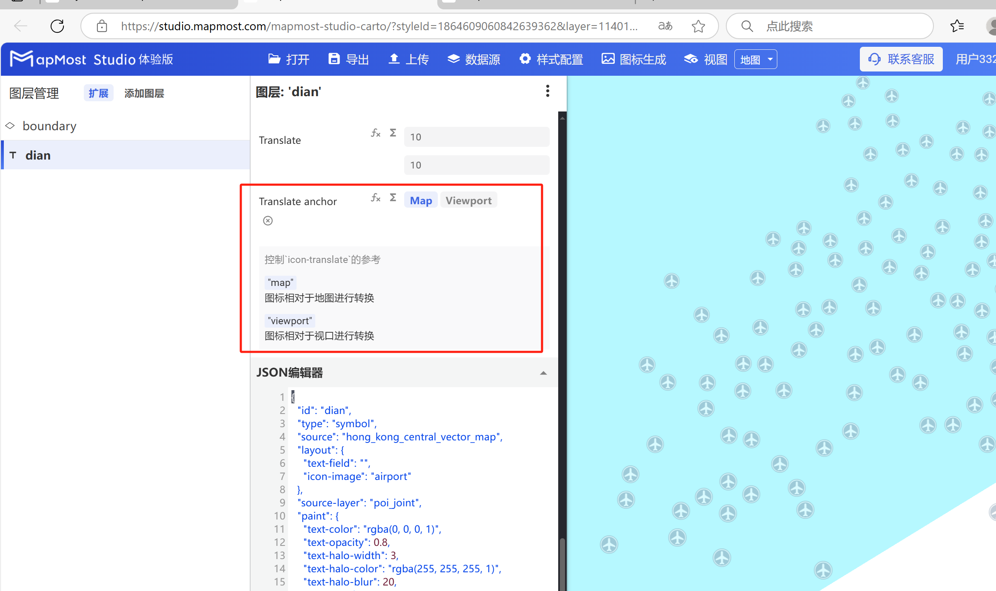The width and height of the screenshot is (996, 591).
Task: Collapse the JSON编辑器 section
Action: (x=543, y=373)
